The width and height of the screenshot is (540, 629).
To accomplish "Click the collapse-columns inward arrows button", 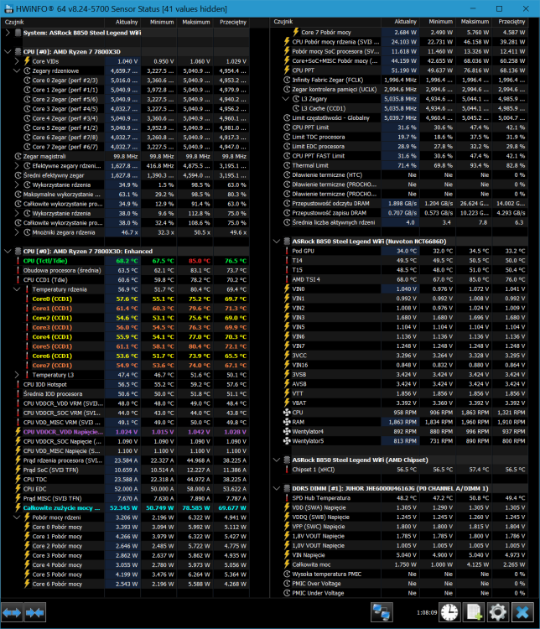I will 35,612.
